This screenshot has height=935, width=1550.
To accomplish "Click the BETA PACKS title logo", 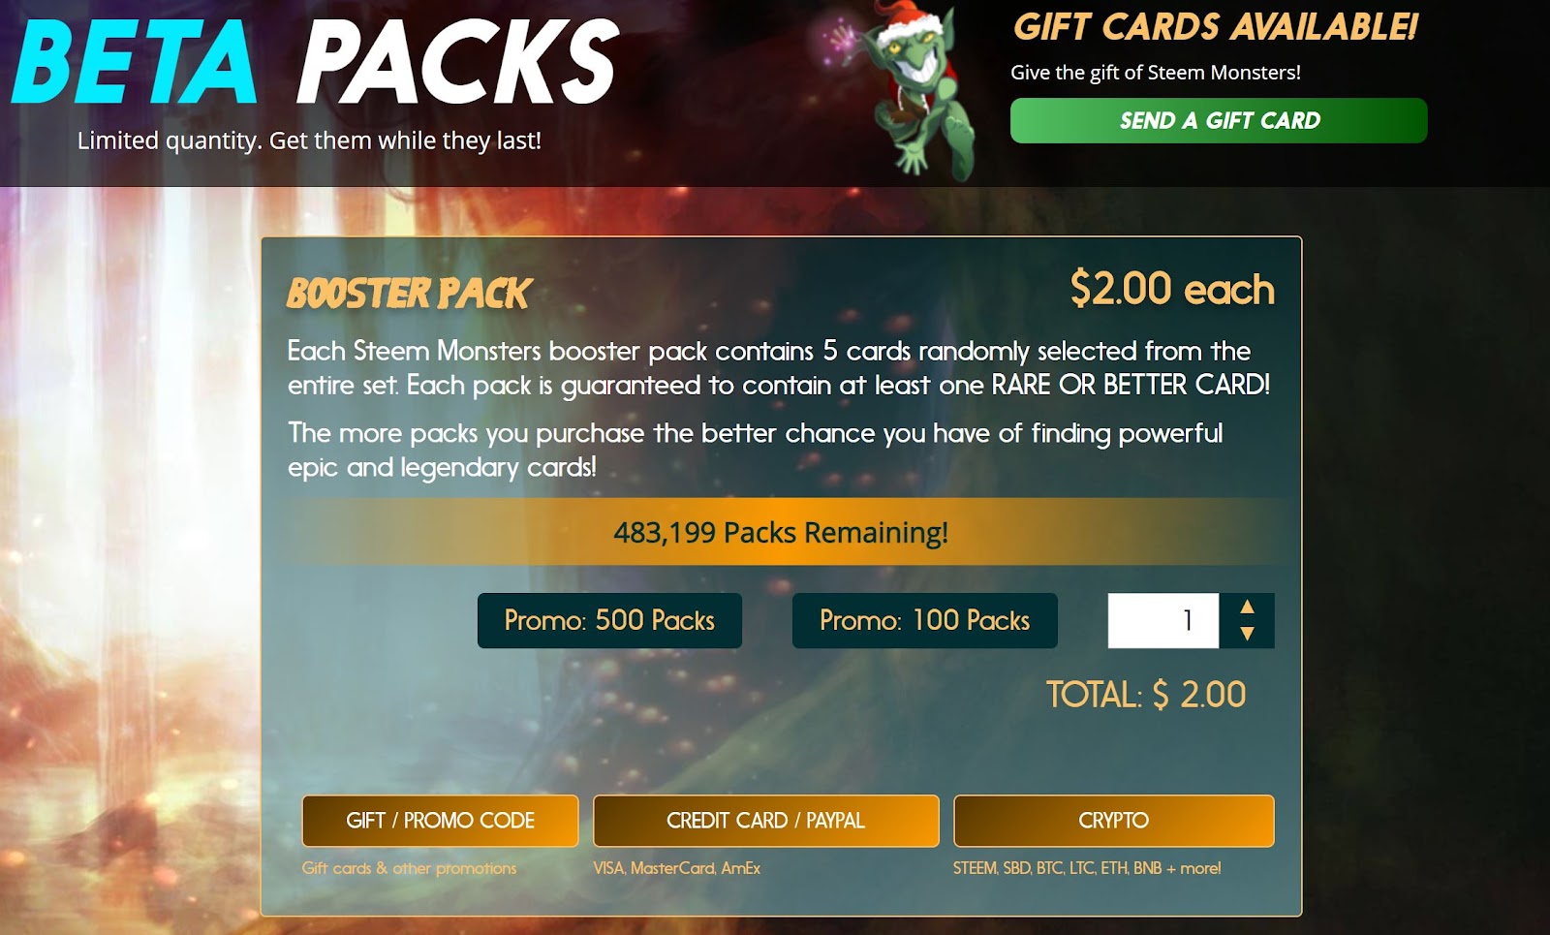I will pyautogui.click(x=315, y=62).
